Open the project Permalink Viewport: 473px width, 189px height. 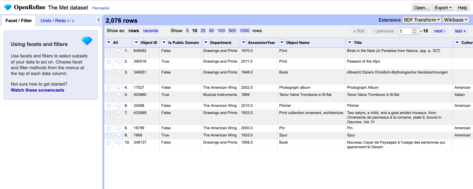pyautogui.click(x=101, y=8)
